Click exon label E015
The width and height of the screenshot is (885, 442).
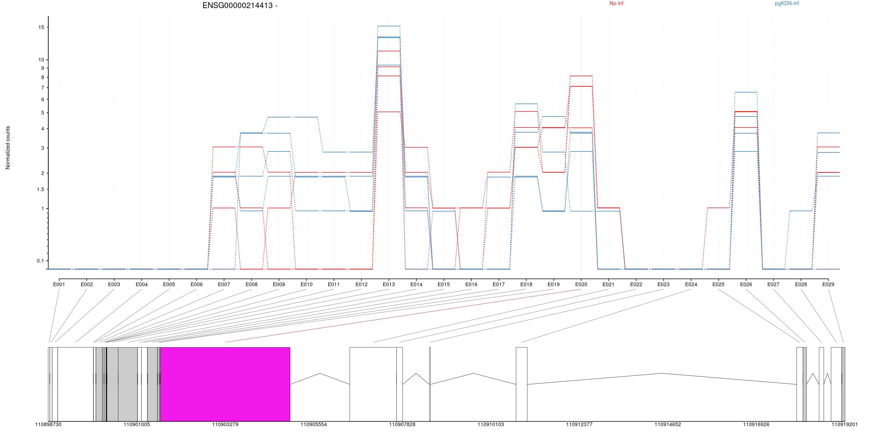point(444,284)
